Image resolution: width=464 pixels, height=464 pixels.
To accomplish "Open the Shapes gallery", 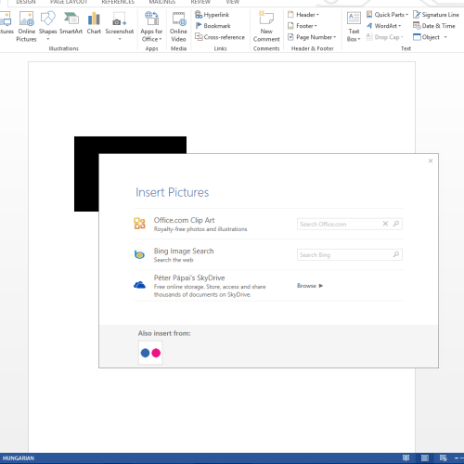I will coord(47,26).
